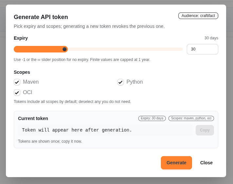
Task: Click the Audience: craftifact badge
Action: pos(198,16)
